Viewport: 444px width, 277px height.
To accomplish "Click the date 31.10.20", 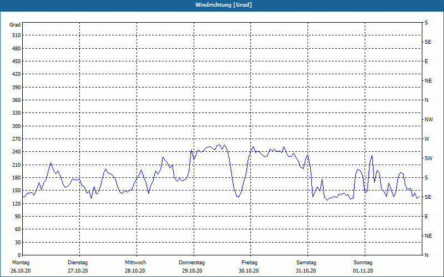I will point(306,271).
